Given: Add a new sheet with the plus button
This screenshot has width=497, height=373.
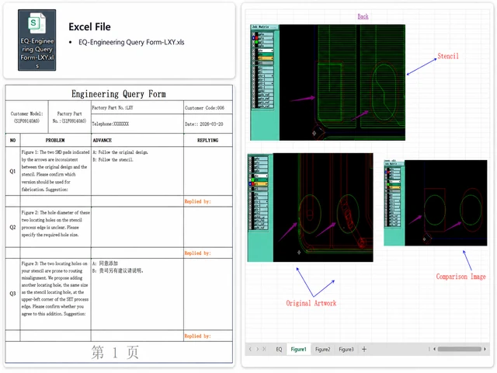Looking at the screenshot, I should tap(364, 349).
